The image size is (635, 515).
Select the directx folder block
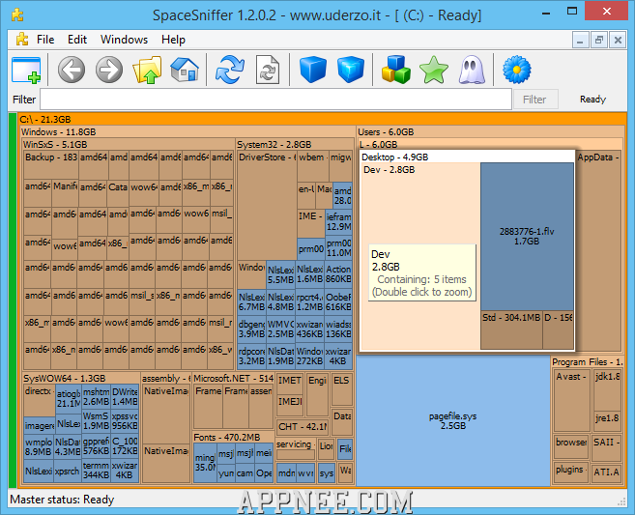pos(40,401)
